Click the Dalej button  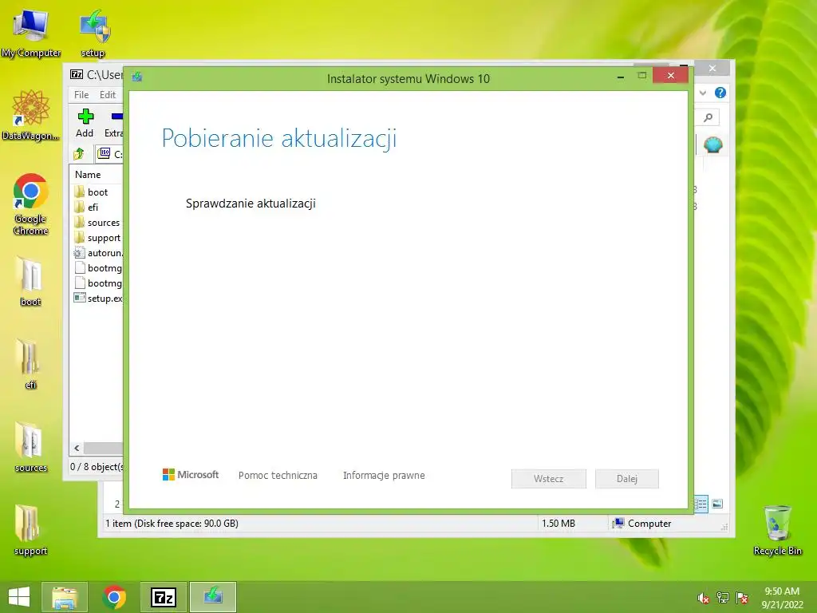click(x=627, y=479)
